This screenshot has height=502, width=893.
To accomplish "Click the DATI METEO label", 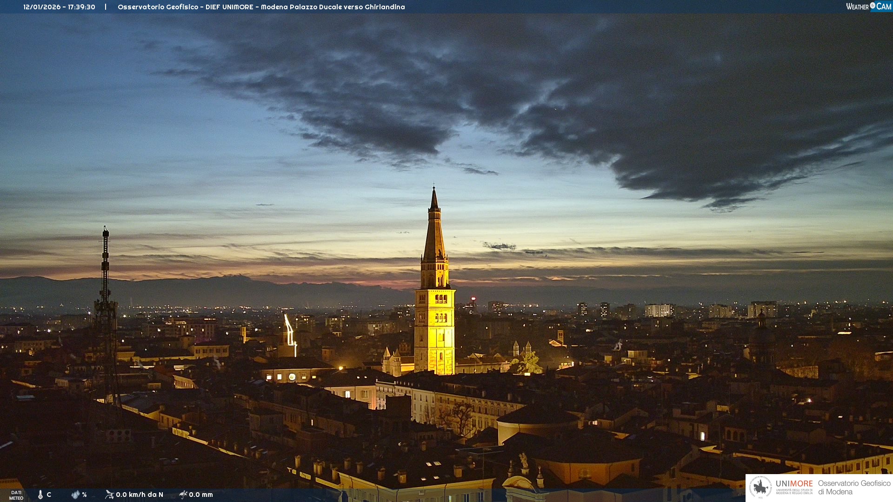I will pyautogui.click(x=16, y=495).
